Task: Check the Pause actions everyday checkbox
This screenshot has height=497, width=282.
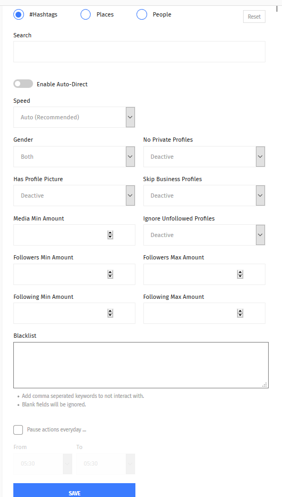Action: [18, 430]
